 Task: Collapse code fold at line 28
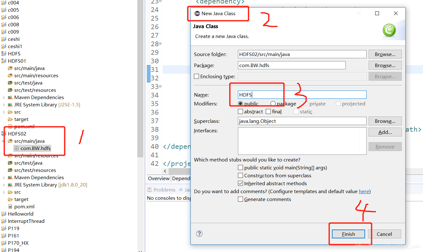coord(160,43)
